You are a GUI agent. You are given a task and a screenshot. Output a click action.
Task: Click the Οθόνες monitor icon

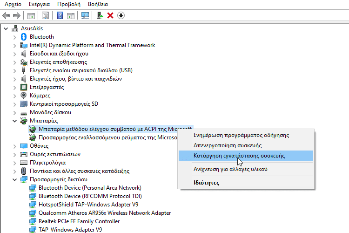(x=24, y=146)
